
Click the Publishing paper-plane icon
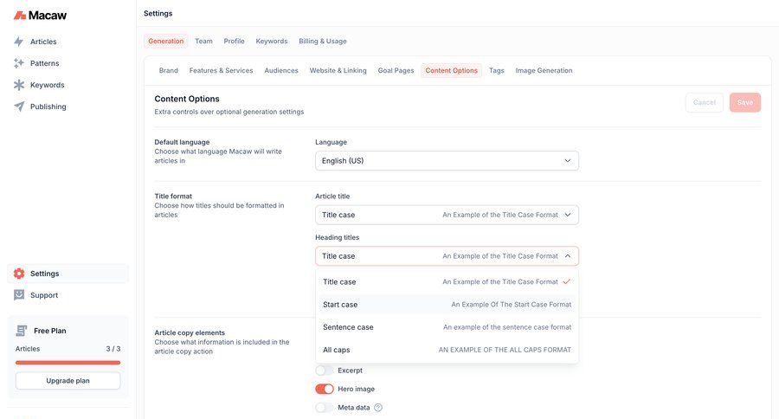click(x=19, y=106)
